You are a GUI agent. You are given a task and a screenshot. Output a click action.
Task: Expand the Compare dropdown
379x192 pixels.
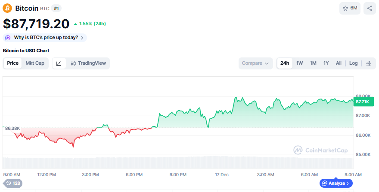tap(255, 63)
